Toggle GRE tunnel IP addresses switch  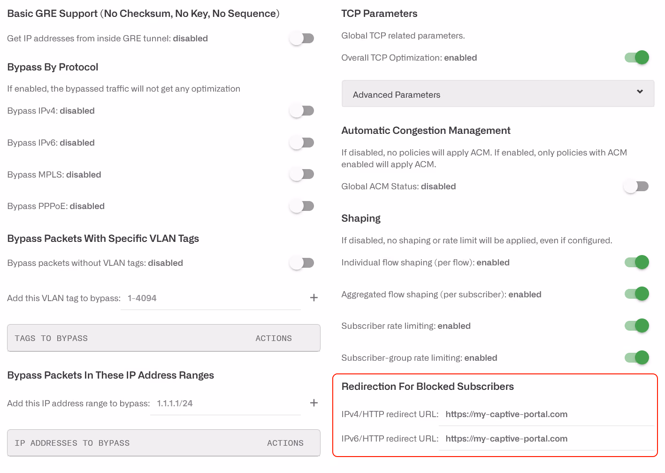pyautogui.click(x=302, y=38)
